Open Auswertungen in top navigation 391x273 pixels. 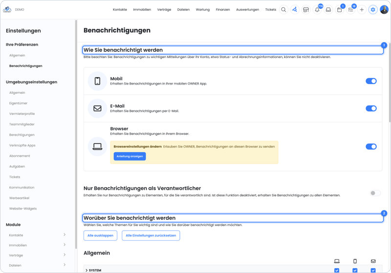[x=247, y=10]
